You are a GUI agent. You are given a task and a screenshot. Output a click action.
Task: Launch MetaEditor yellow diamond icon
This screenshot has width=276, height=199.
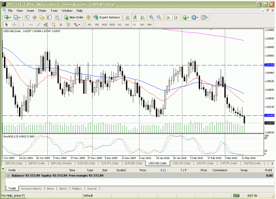point(88,17)
